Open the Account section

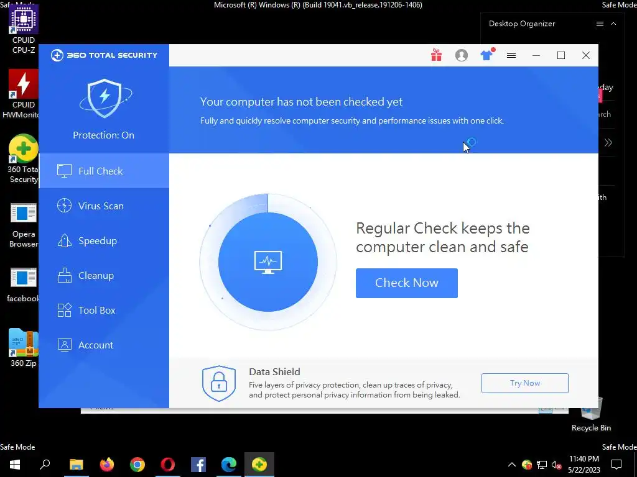[x=104, y=345]
